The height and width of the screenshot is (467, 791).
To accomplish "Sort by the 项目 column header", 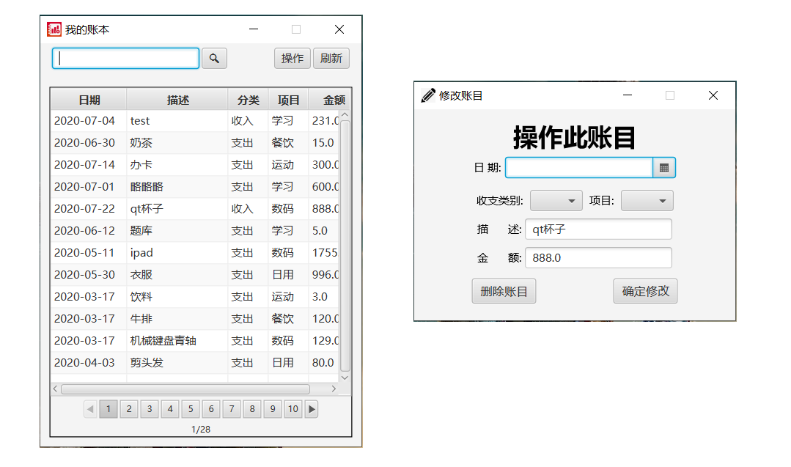I will [x=289, y=100].
